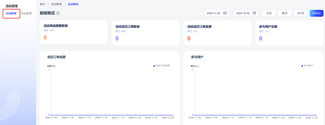Toggle 成交订单金额 legend marker
Viewport: 325px width, 125px height.
[x=154, y=66]
